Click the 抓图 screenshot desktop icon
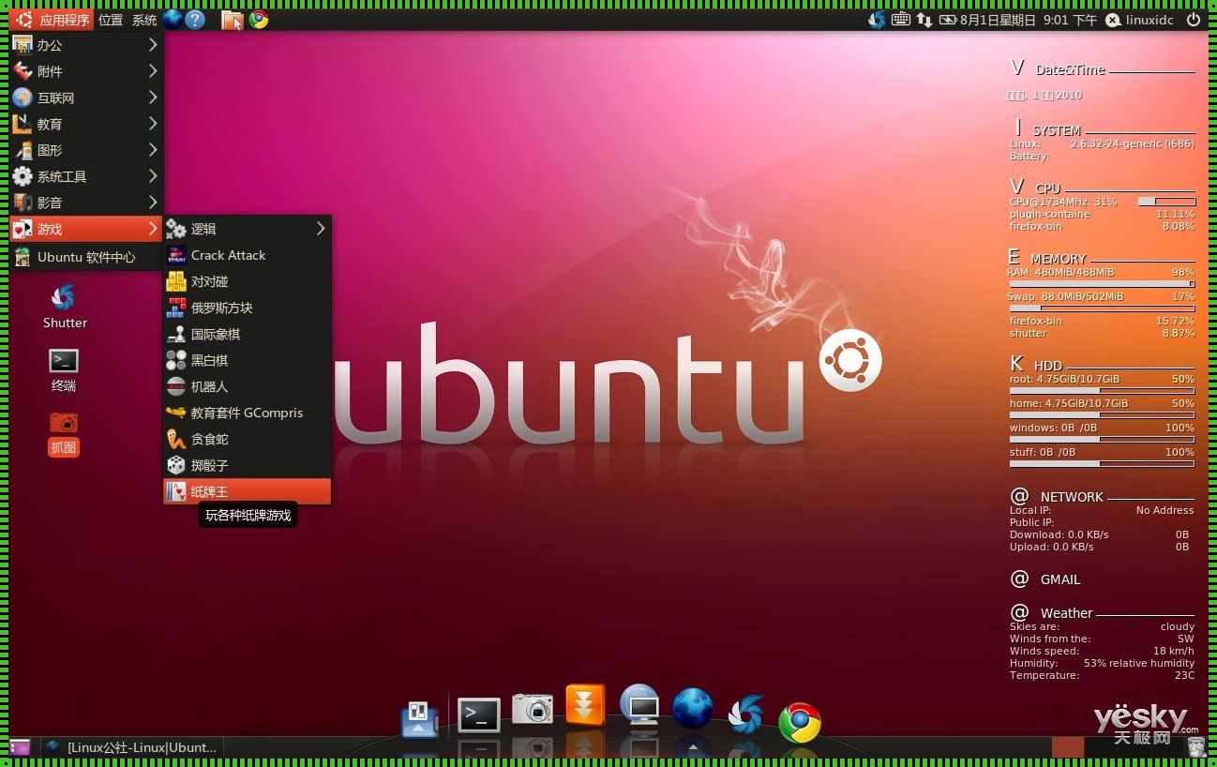Screen dimensions: 1217x767 tap(64, 434)
